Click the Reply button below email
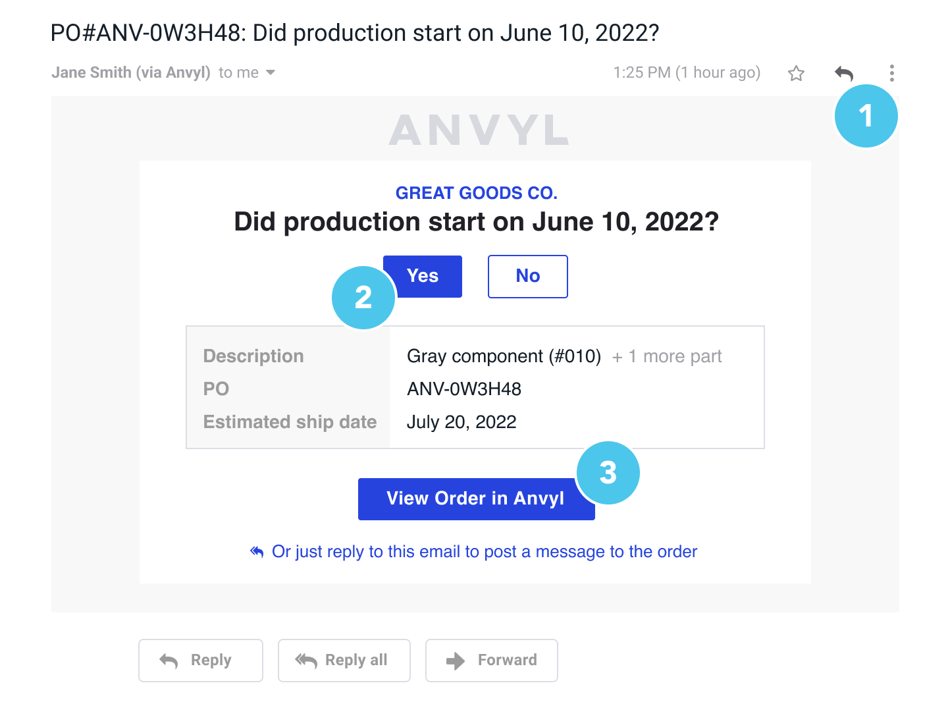The width and height of the screenshot is (948, 706). pyautogui.click(x=201, y=661)
